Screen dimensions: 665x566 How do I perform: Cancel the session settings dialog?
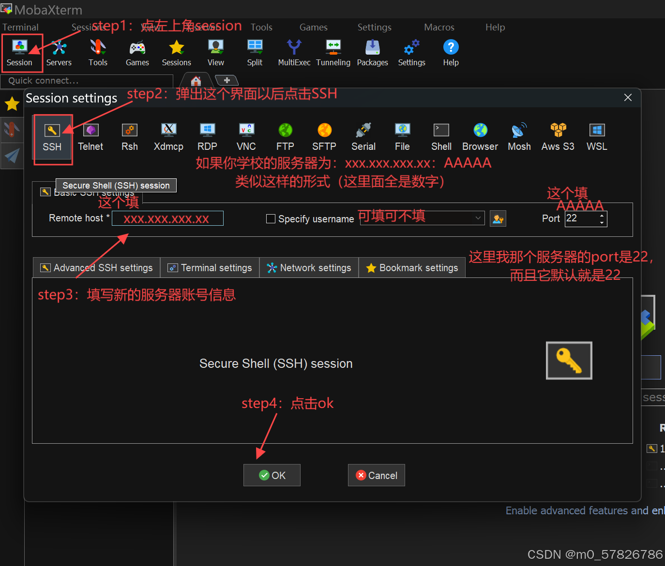coord(377,475)
